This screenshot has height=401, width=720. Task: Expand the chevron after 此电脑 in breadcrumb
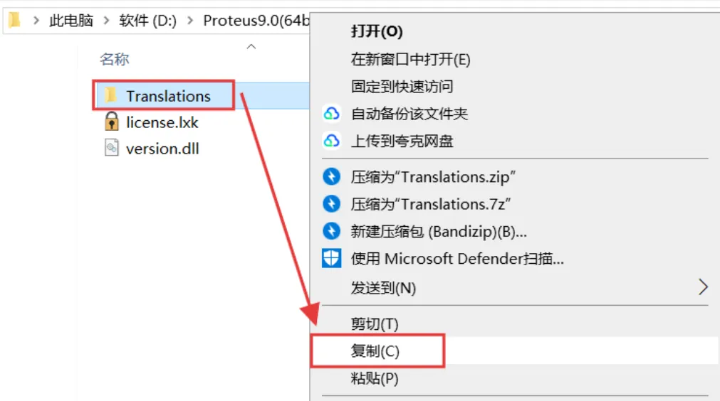coord(106,21)
